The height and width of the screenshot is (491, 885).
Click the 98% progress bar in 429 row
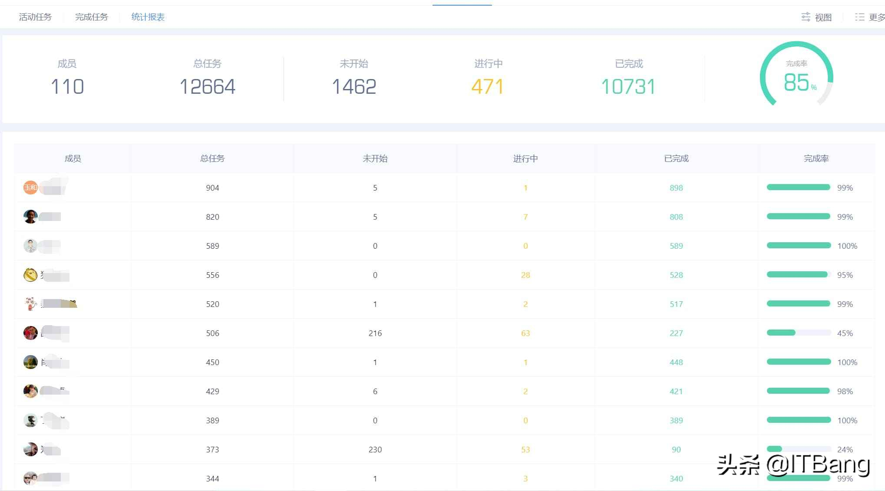(x=799, y=391)
